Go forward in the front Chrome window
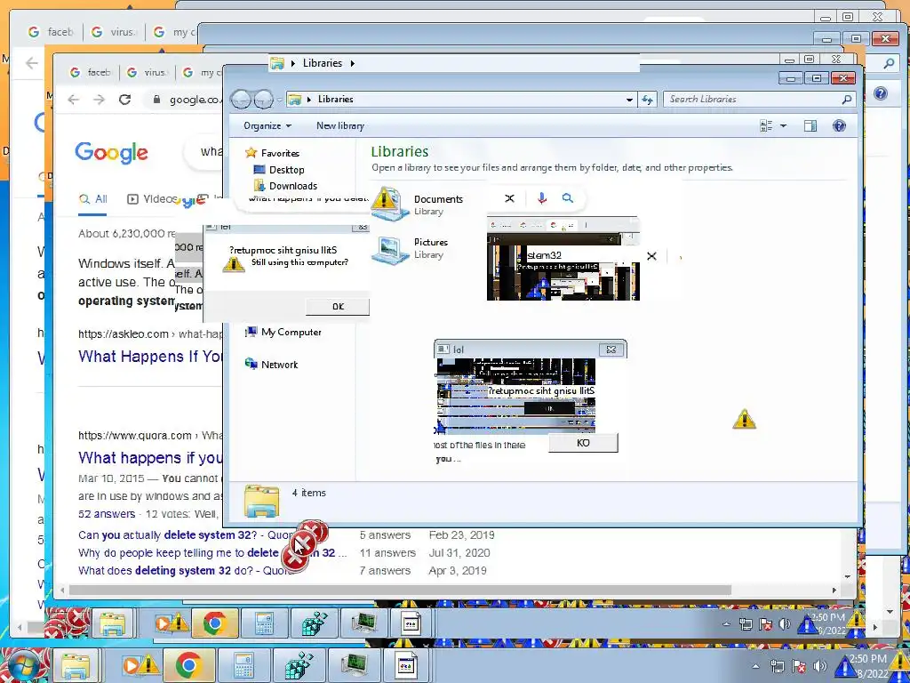This screenshot has height=683, width=910. pos(100,100)
